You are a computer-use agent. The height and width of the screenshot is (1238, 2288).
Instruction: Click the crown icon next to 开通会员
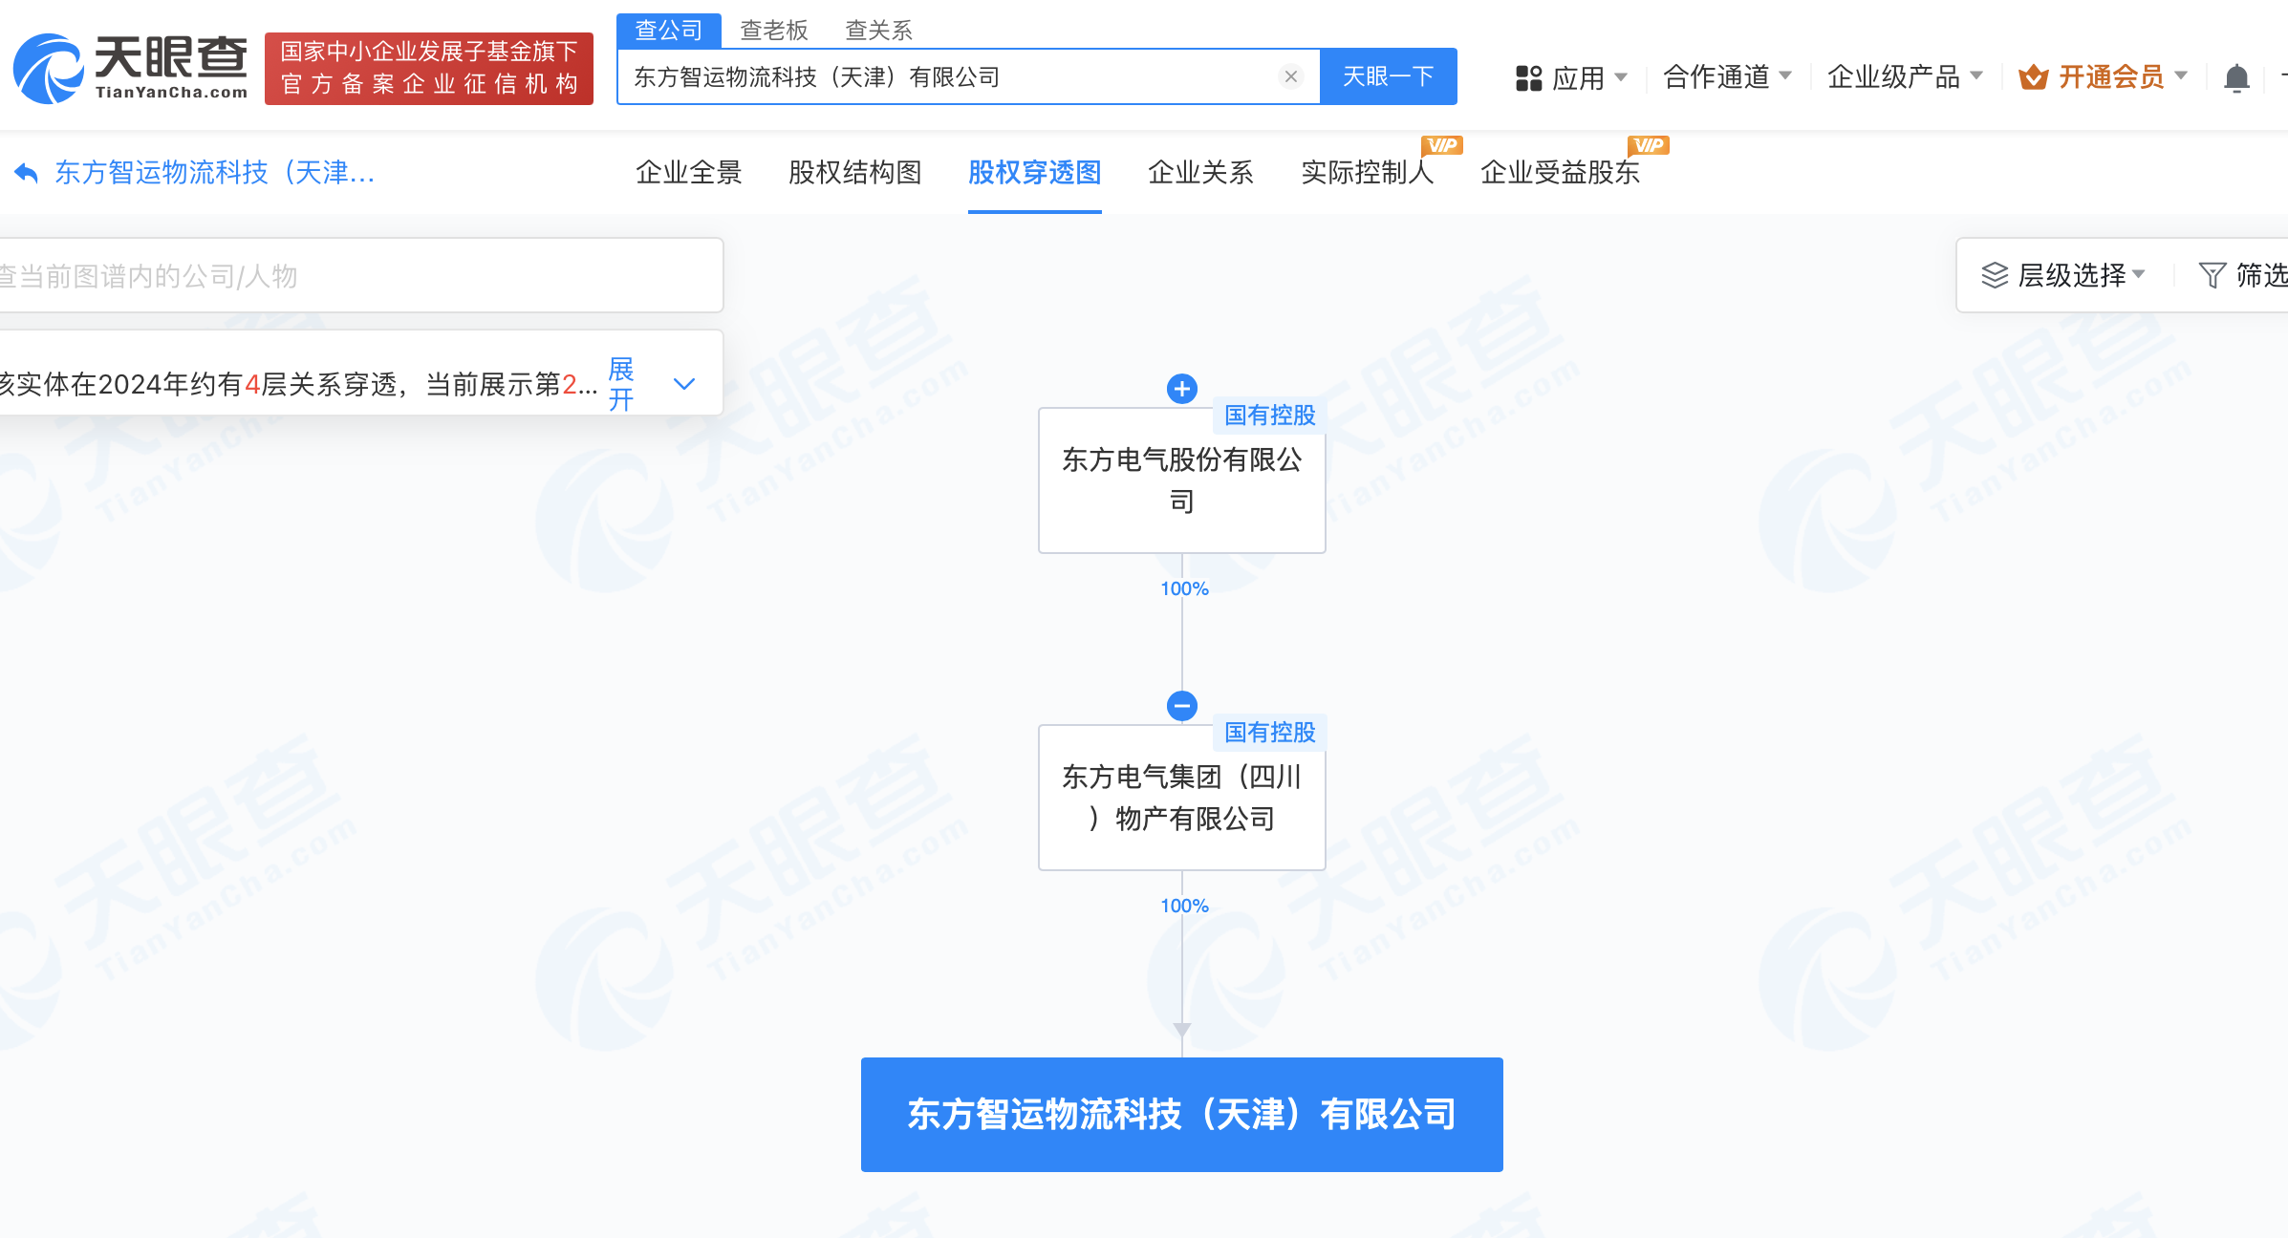(x=2033, y=77)
